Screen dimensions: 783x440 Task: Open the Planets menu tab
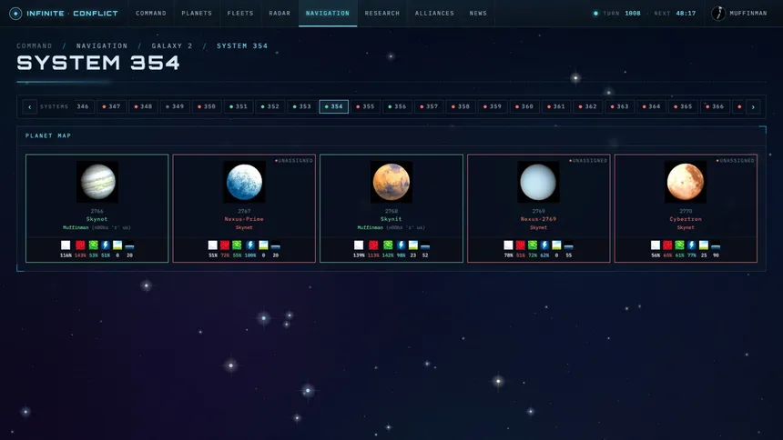197,14
